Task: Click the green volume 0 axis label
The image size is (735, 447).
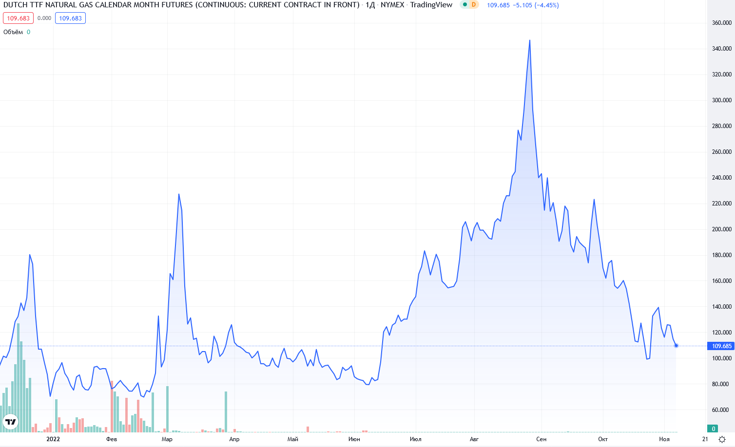Action: point(714,428)
